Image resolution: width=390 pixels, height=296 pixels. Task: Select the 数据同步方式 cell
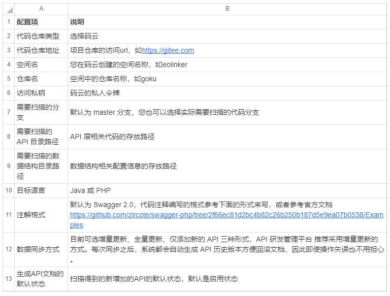click(38, 250)
